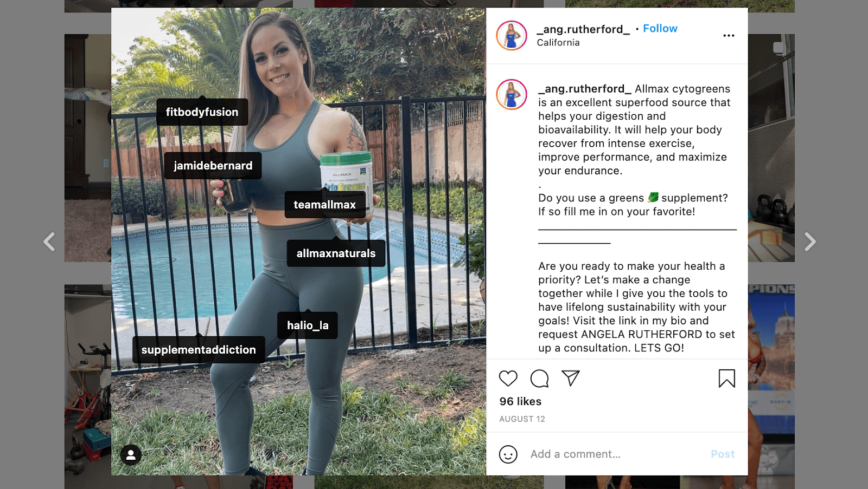Click the fitbodyfusion photo tag
The height and width of the screenshot is (489, 868).
[x=202, y=112]
